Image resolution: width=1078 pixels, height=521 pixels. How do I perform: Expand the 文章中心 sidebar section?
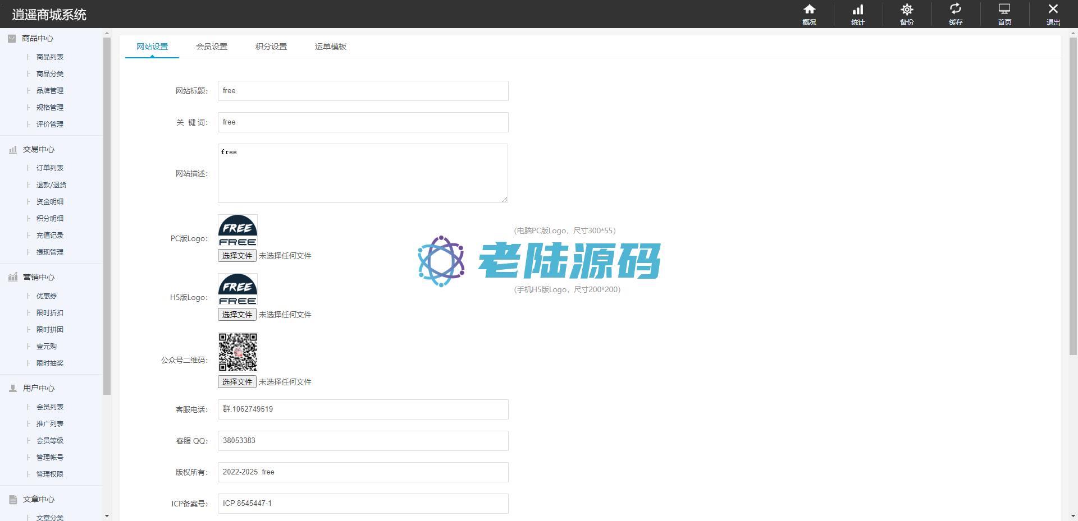(x=38, y=499)
